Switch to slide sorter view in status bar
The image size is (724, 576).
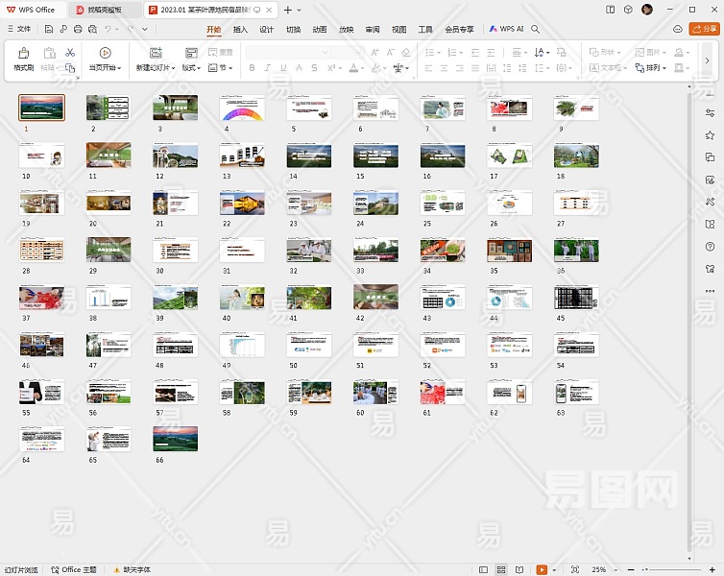click(x=501, y=569)
